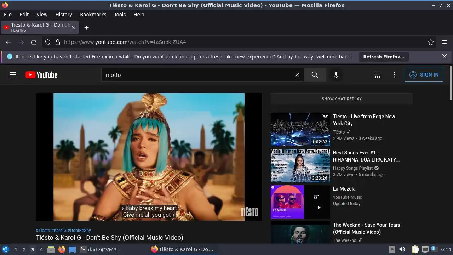Show site info via the padlock icon

[x=58, y=42]
